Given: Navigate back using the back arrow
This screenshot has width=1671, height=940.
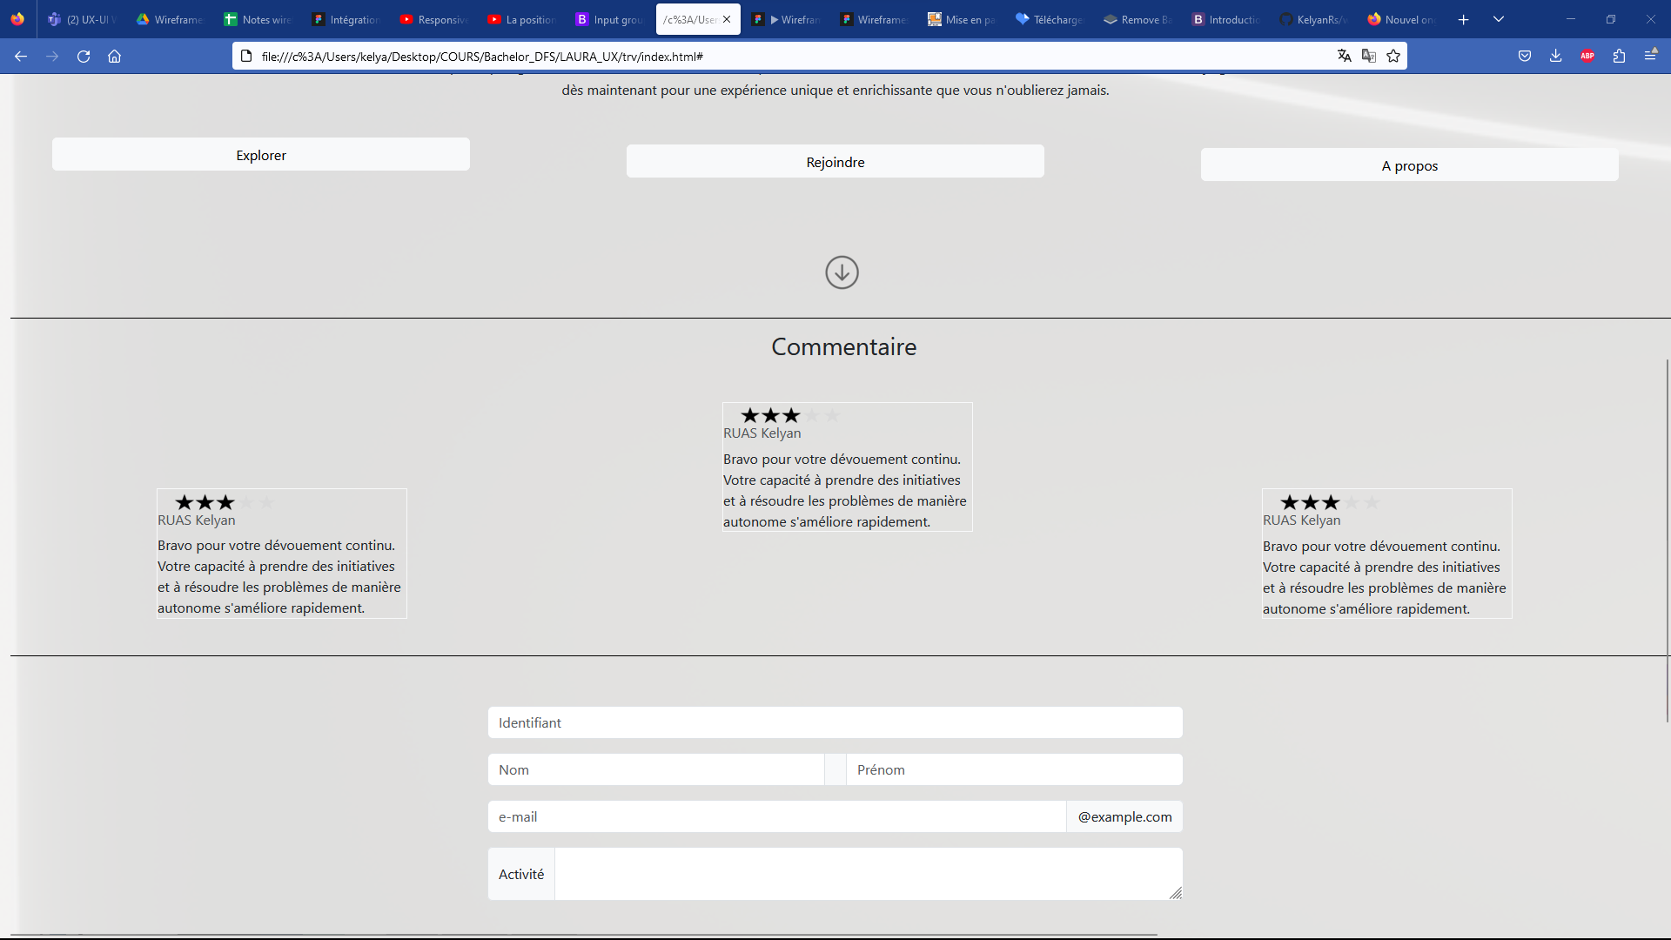Looking at the screenshot, I should coord(20,56).
